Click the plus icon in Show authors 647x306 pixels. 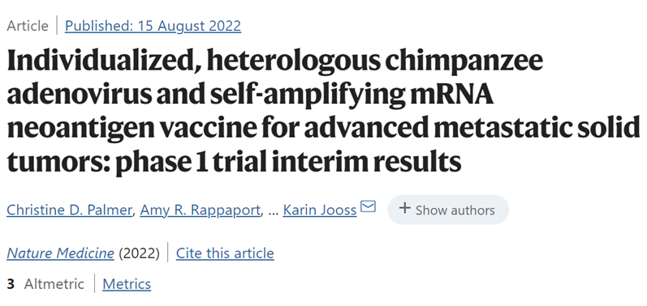[x=405, y=209]
